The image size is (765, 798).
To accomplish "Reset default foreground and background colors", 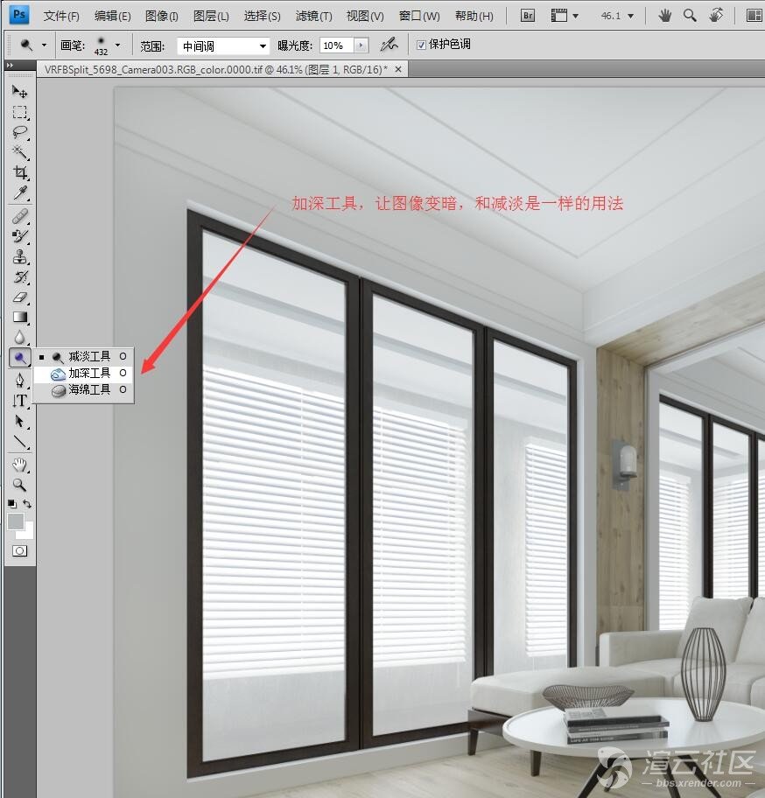I will click(12, 504).
